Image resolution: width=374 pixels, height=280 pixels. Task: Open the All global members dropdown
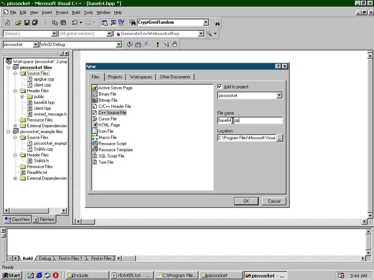(x=109, y=34)
